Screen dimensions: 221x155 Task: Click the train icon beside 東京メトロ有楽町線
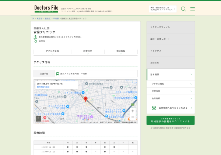[x=57, y=74]
